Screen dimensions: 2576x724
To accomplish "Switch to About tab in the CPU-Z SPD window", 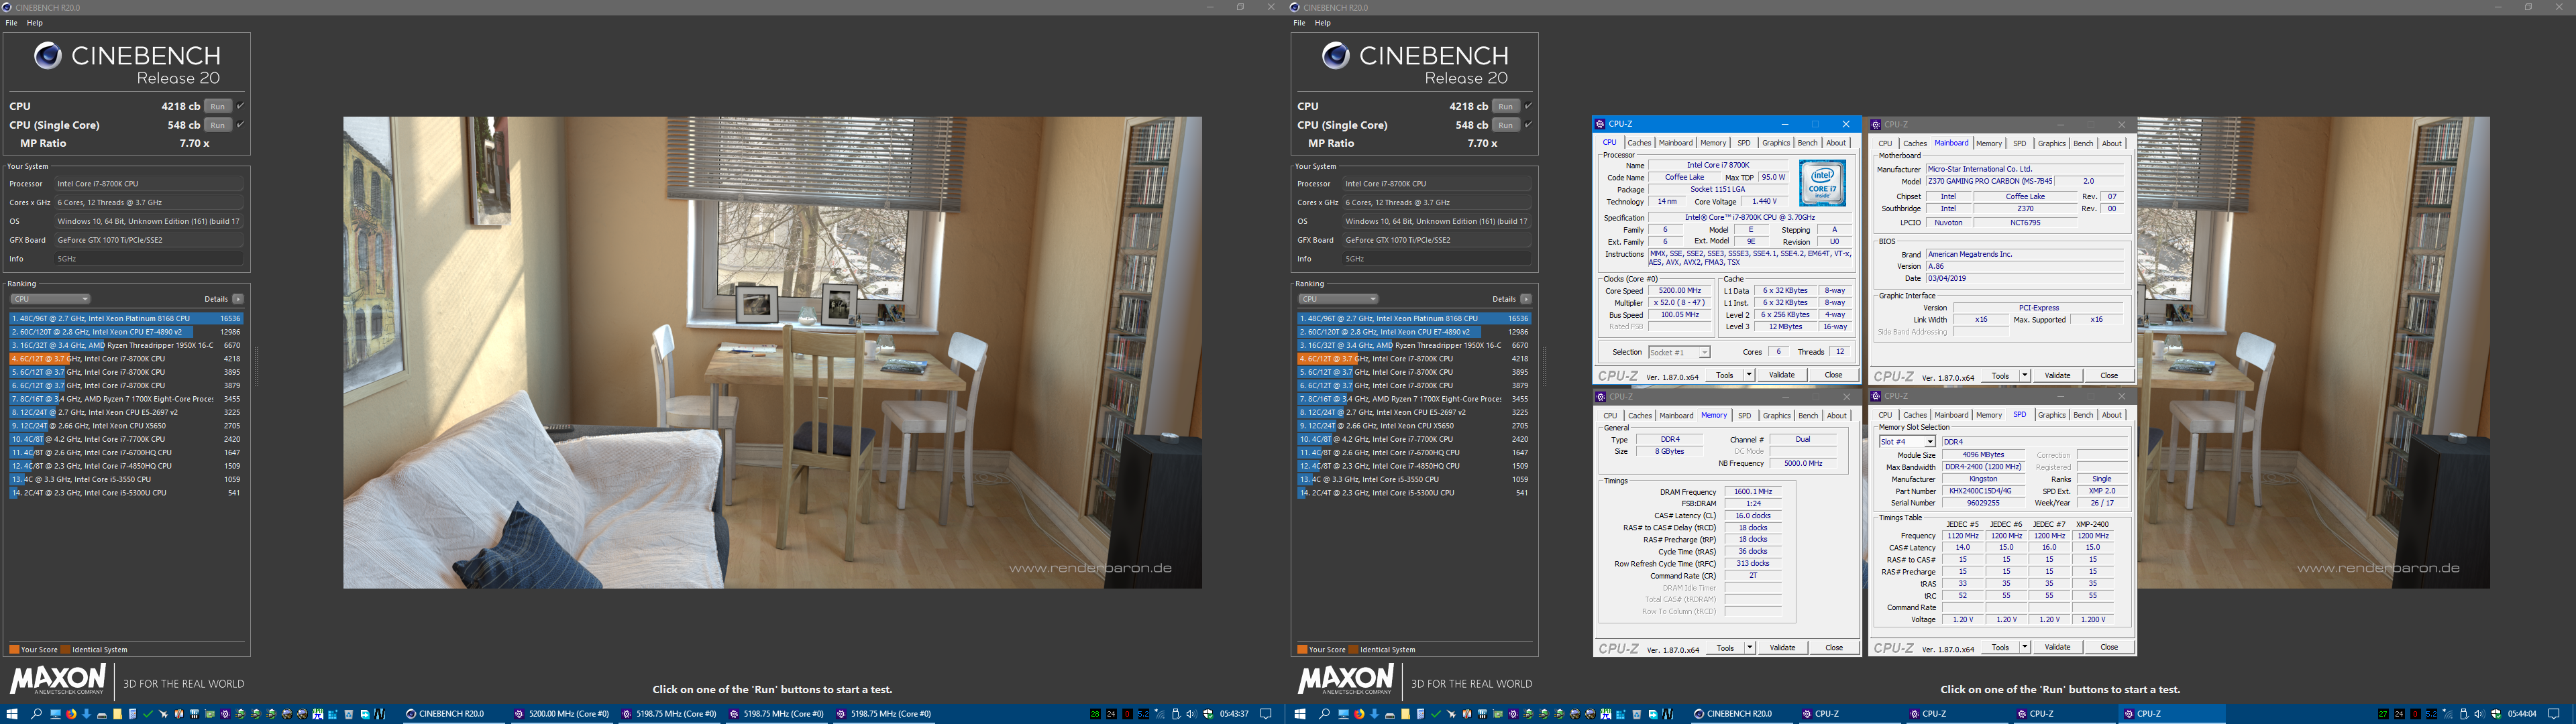I will 2111,415.
